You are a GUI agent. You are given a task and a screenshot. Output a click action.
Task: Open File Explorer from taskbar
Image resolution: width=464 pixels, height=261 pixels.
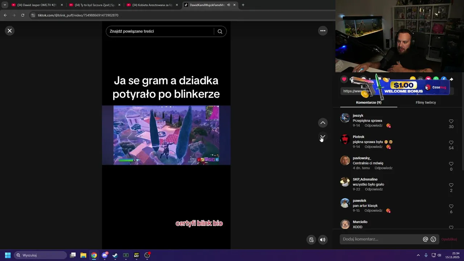83,255
